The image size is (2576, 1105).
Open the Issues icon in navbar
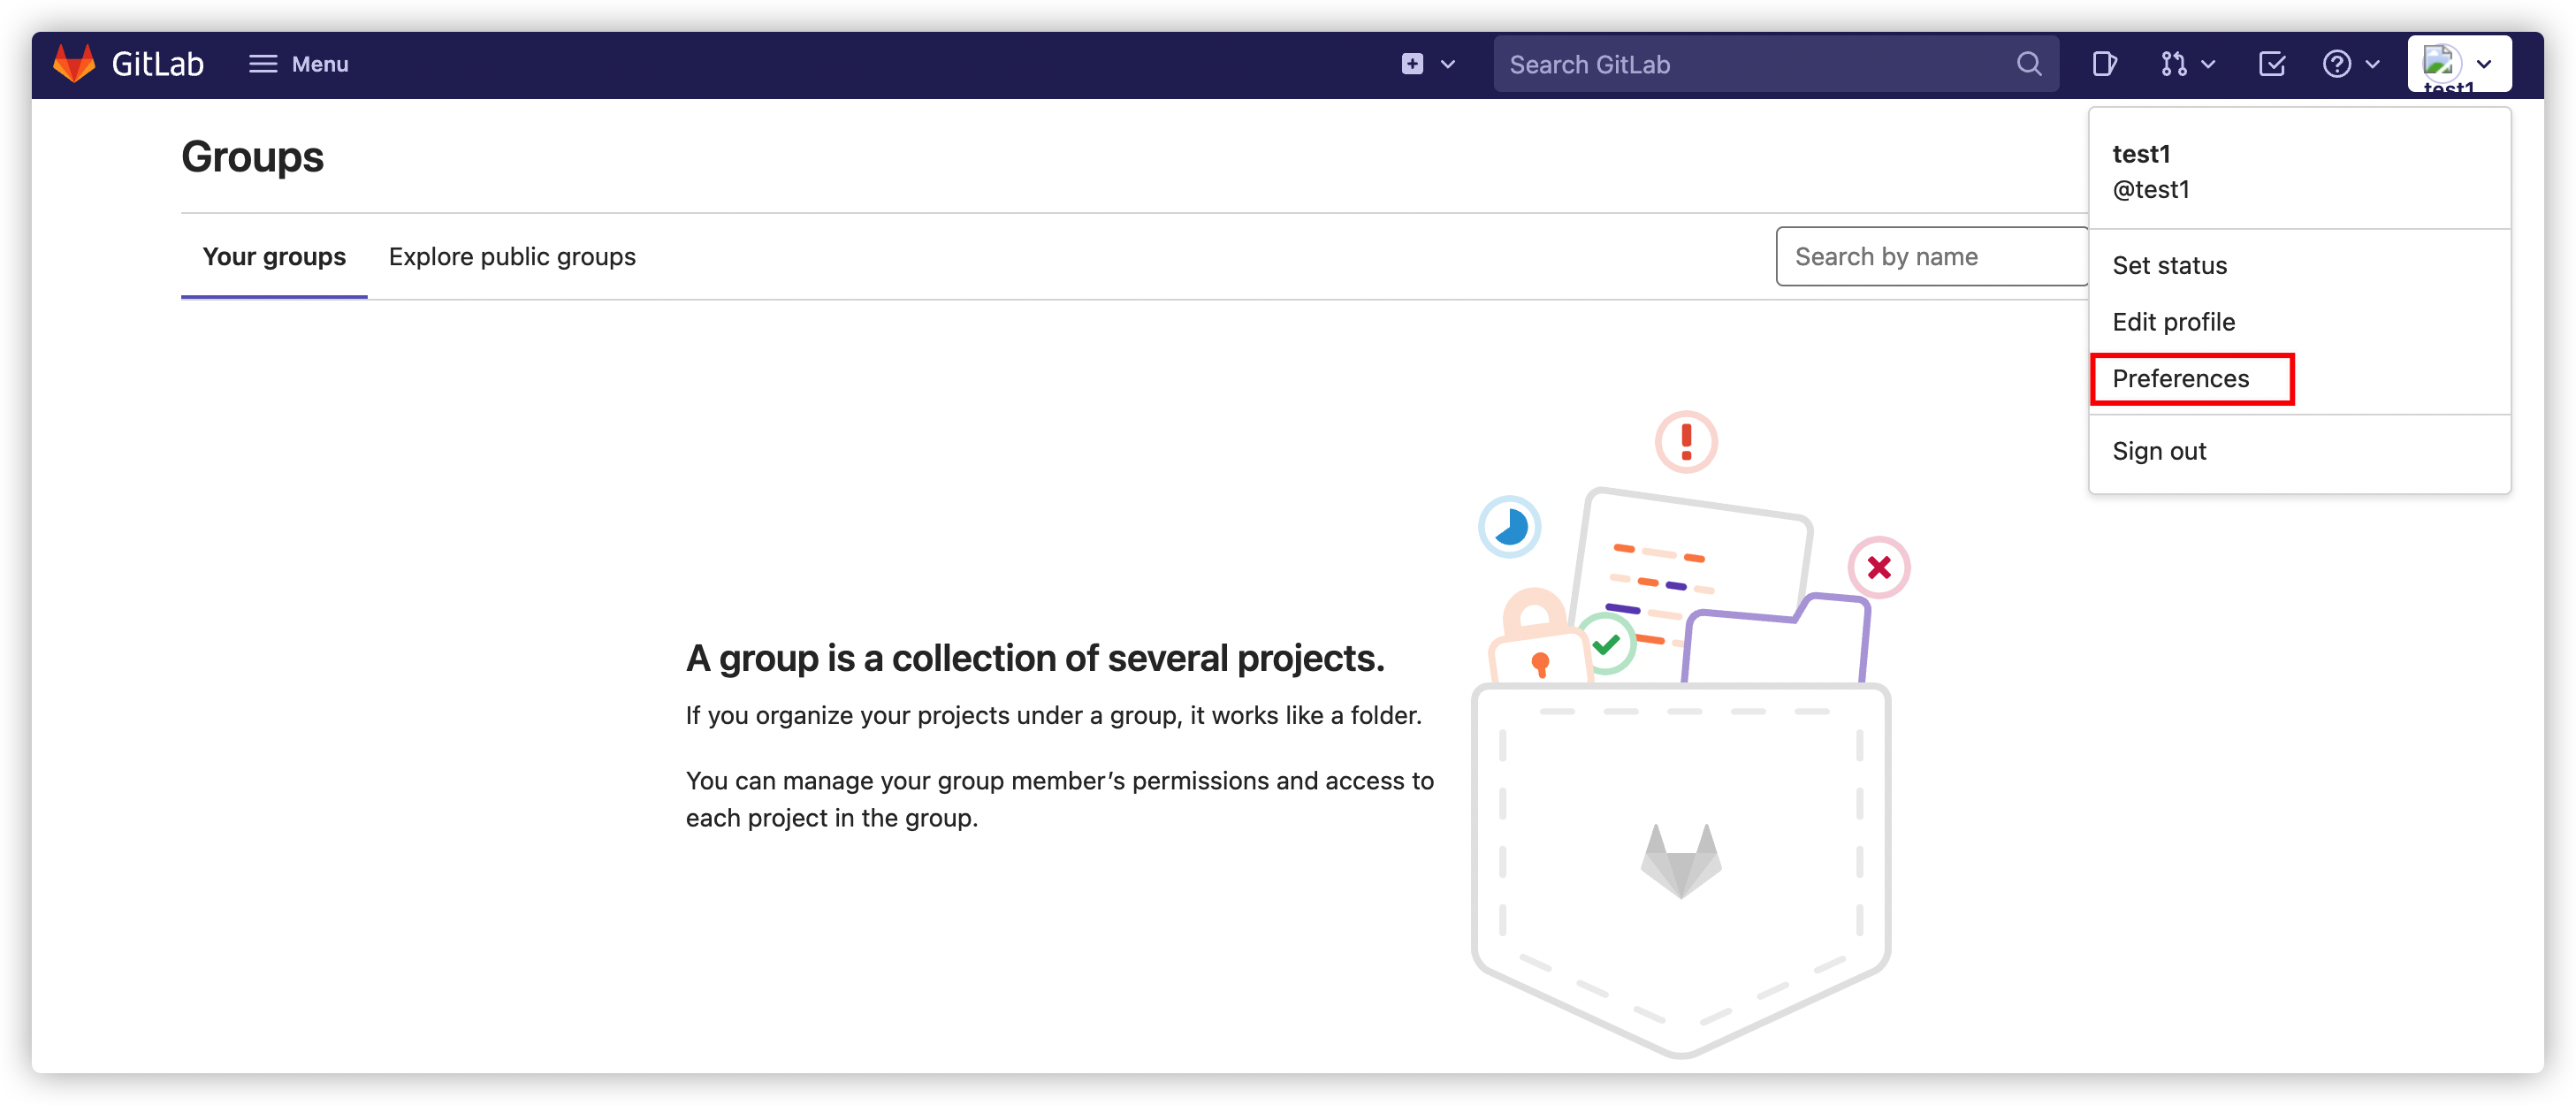click(2104, 64)
